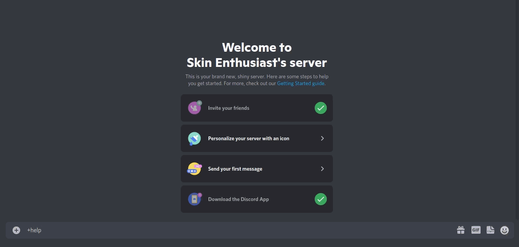Click the paintbrush server icon graphic

(x=194, y=138)
